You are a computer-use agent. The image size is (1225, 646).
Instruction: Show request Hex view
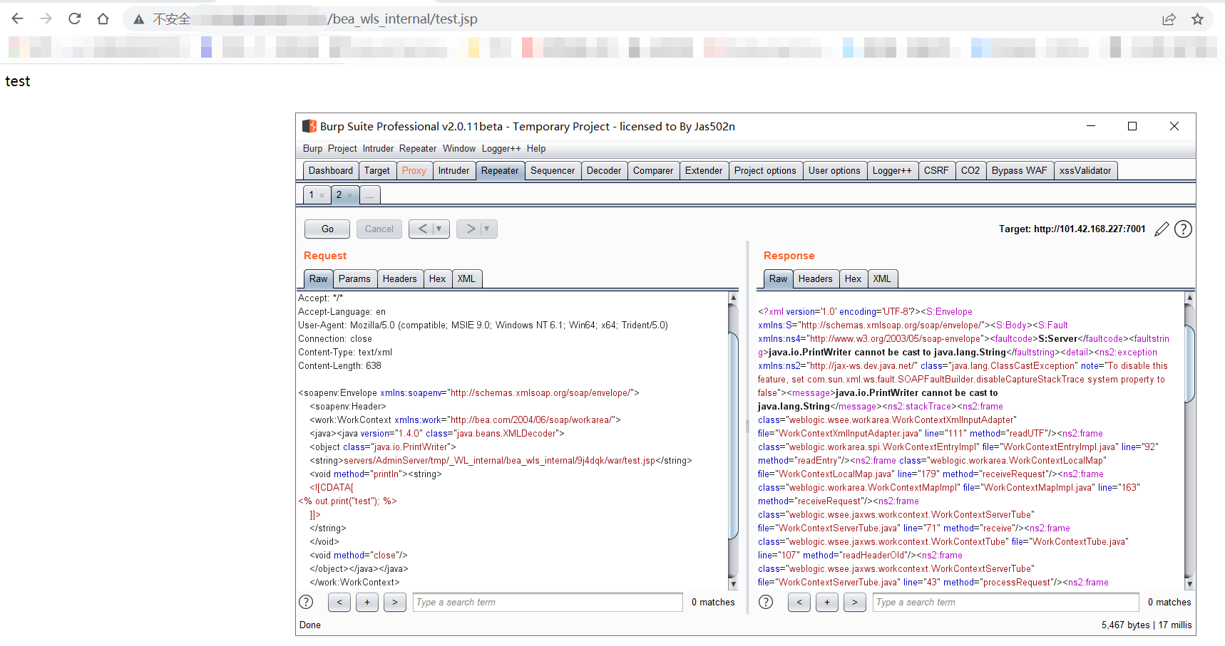pyautogui.click(x=438, y=278)
